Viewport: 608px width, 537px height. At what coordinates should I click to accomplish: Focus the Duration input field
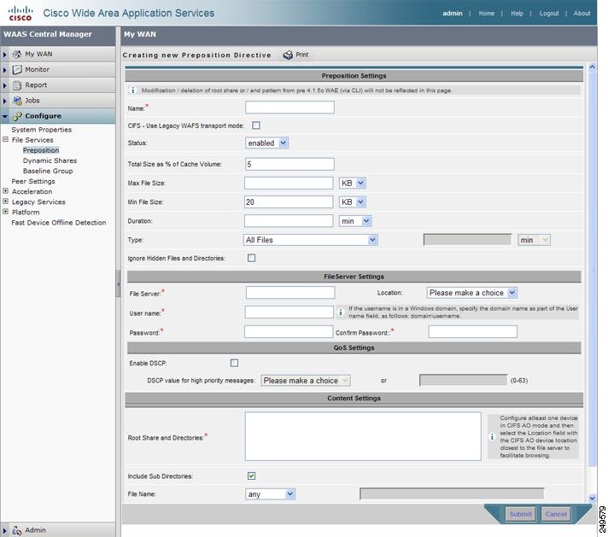(x=289, y=221)
